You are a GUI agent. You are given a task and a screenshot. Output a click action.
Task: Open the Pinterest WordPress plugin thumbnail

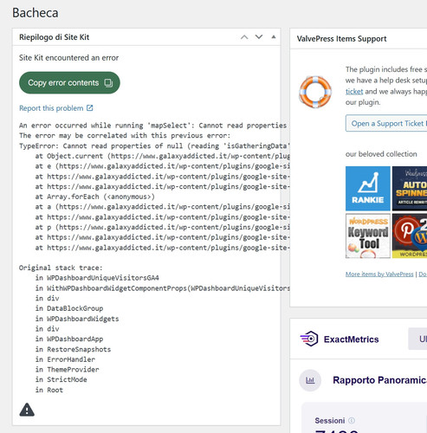[410, 236]
